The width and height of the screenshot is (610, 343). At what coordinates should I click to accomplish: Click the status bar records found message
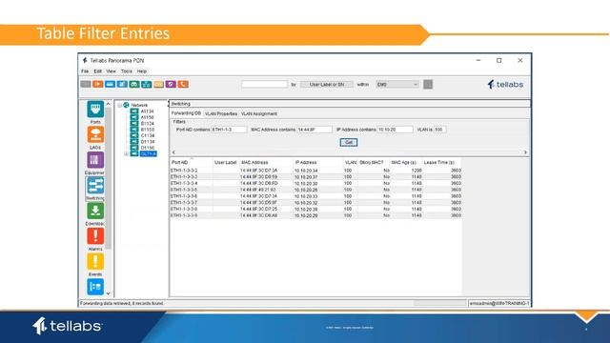(x=122, y=303)
